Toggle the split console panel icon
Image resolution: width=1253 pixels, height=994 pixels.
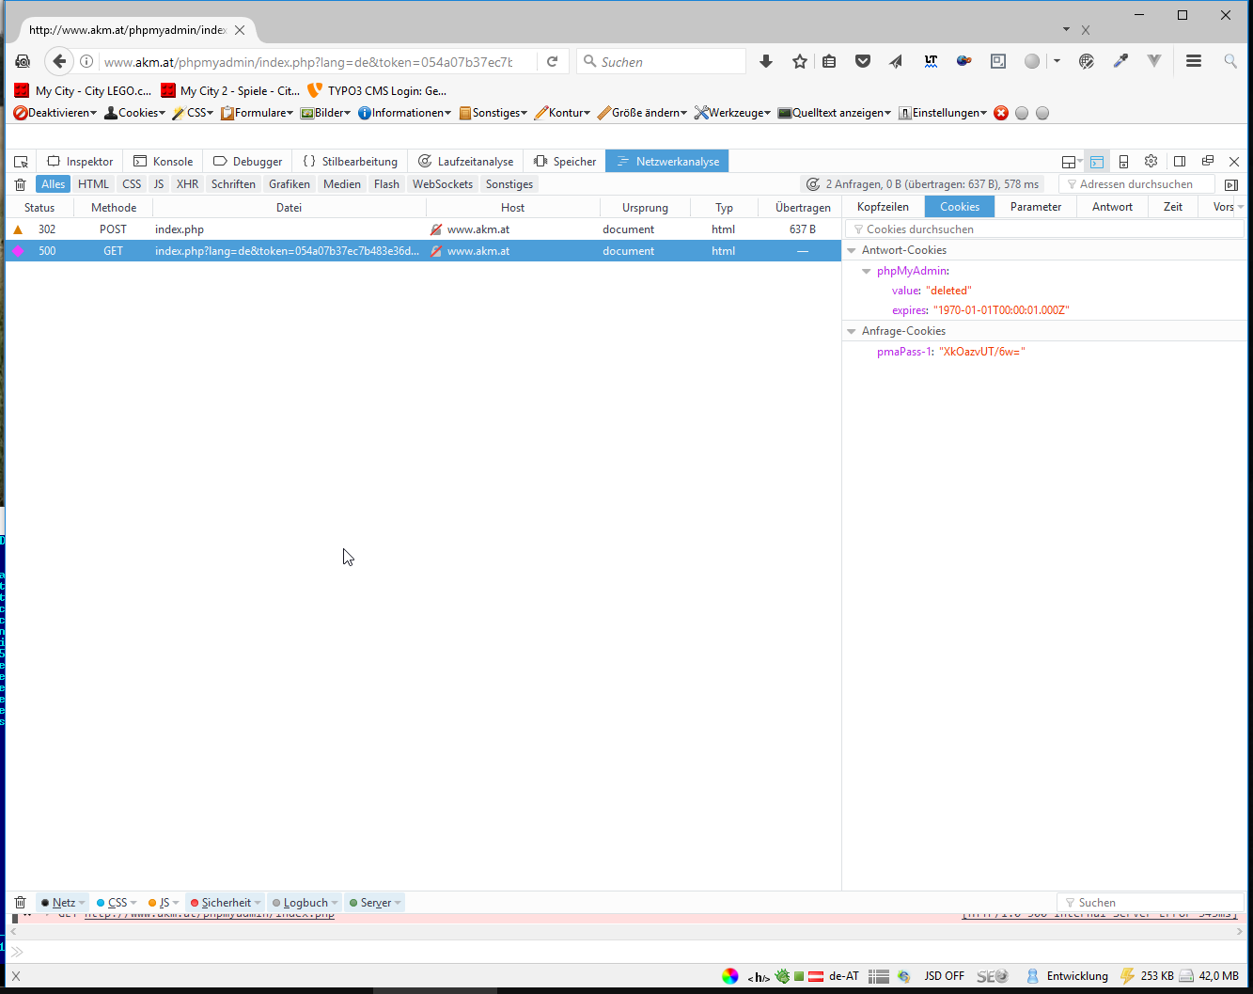click(x=1097, y=161)
